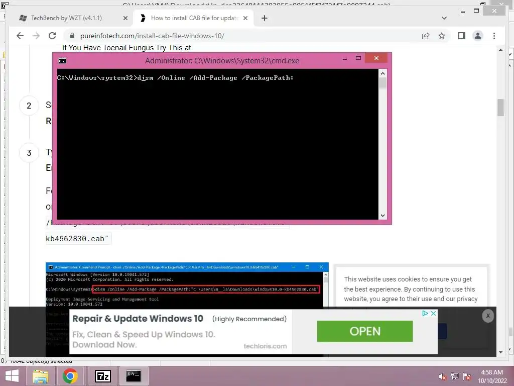The width and height of the screenshot is (514, 386).
Task: Open Chrome three-dot menu
Action: click(x=494, y=36)
